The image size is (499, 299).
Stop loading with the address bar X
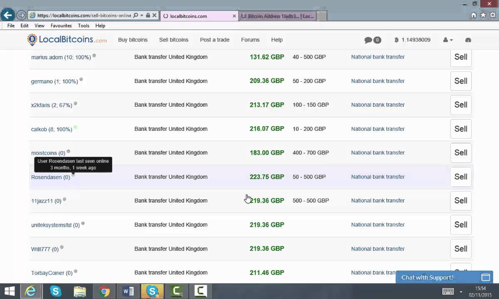[154, 15]
